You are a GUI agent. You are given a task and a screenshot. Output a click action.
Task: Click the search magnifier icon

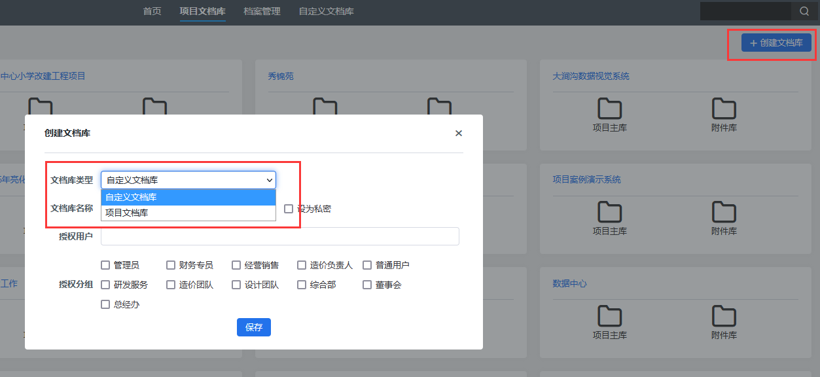804,11
